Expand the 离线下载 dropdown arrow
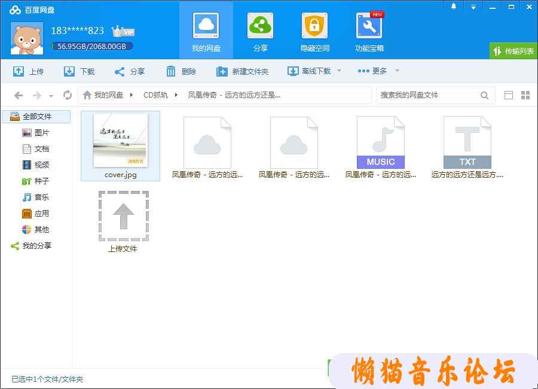The image size is (538, 389). [x=339, y=71]
